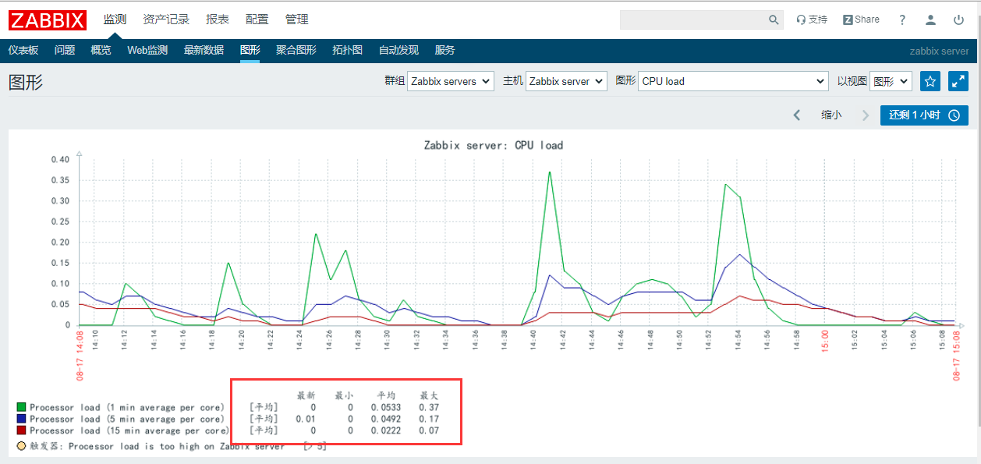Click the 08-17 15:08 end time label

coord(958,356)
